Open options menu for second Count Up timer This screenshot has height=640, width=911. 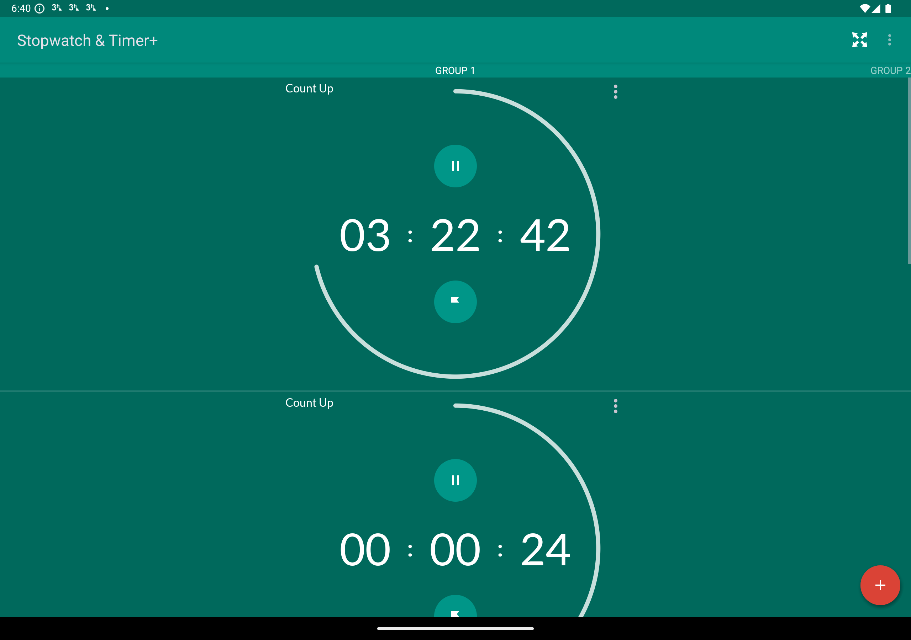click(x=615, y=406)
